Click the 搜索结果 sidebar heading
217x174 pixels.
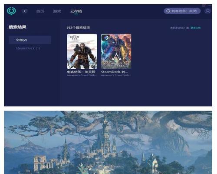coord(17,27)
